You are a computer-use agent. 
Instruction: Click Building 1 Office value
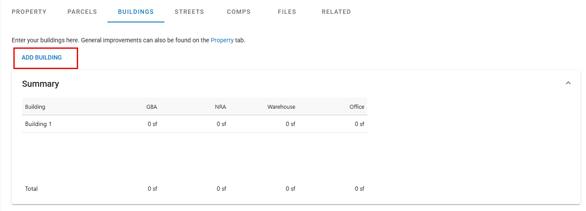(359, 124)
